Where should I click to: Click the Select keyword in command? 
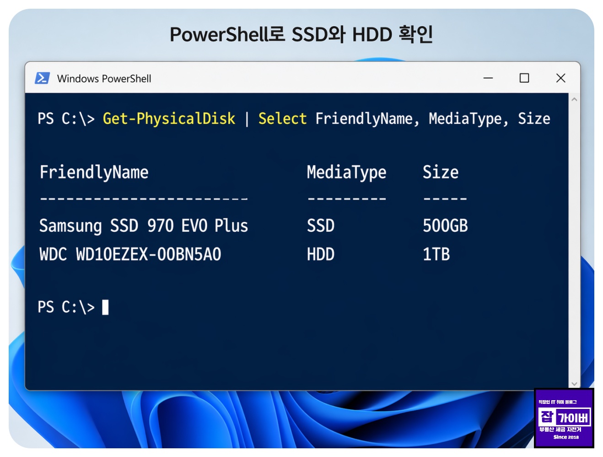pos(282,119)
